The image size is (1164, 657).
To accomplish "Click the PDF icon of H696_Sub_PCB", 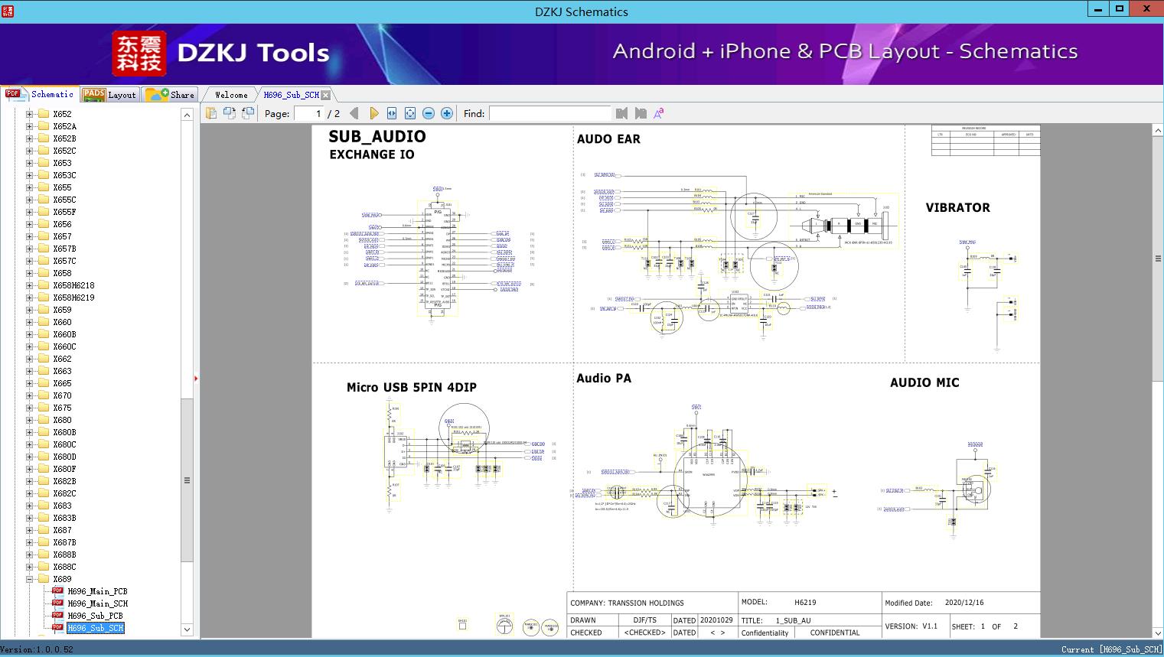I will pyautogui.click(x=57, y=616).
